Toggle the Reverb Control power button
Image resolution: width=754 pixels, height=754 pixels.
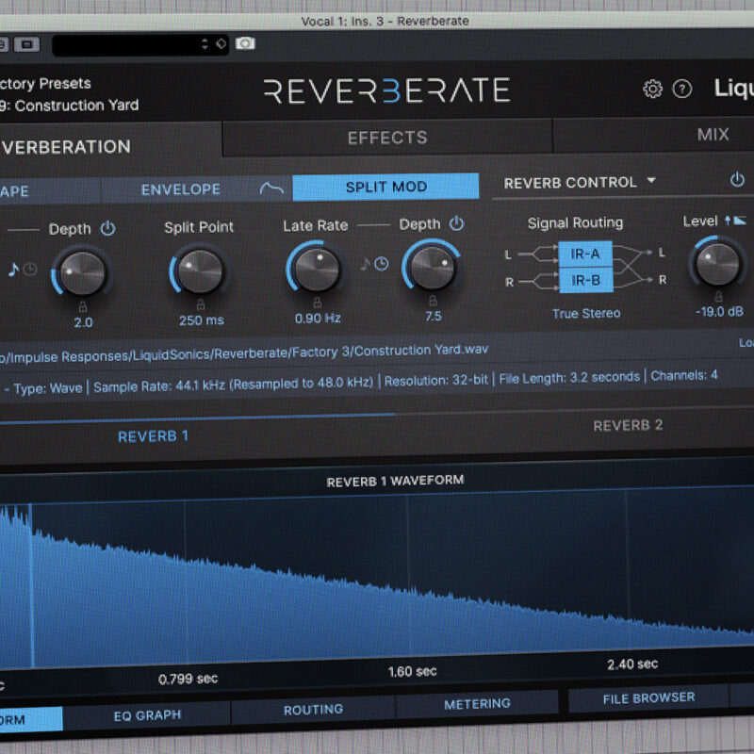click(x=737, y=180)
